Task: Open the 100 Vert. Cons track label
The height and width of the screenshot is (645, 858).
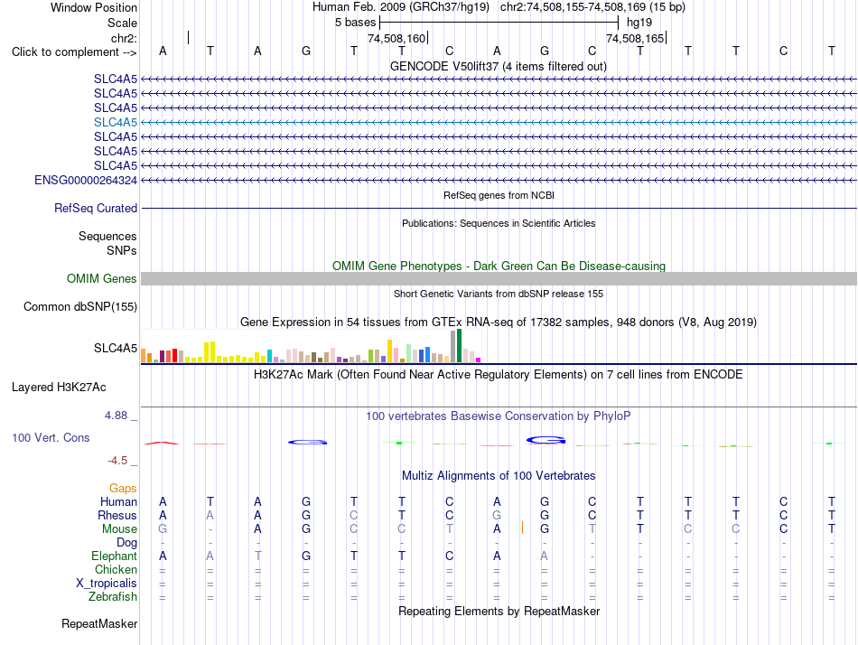Action: (51, 437)
